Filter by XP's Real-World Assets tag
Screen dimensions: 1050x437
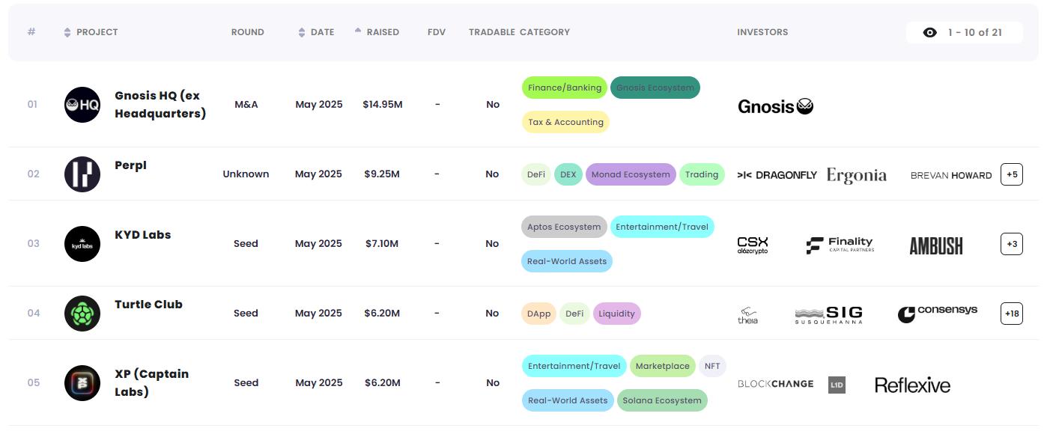point(568,400)
